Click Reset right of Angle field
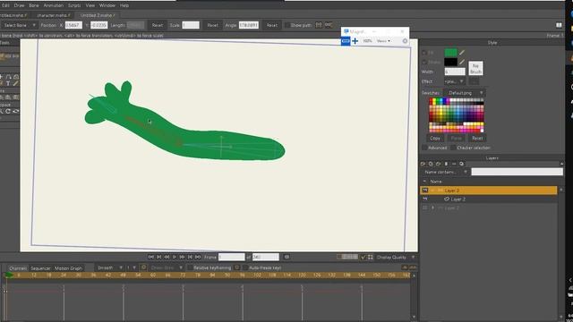Image resolution: width=573 pixels, height=322 pixels. [x=272, y=25]
